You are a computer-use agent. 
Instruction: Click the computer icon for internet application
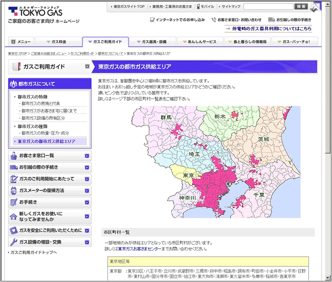point(152,19)
